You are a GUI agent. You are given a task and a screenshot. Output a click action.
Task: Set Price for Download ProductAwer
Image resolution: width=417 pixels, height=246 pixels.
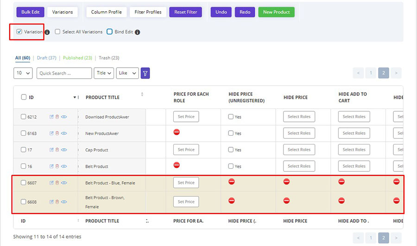[x=186, y=117]
